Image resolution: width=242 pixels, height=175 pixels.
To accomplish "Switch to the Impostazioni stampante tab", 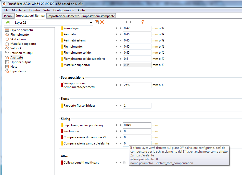I will click(x=98, y=16).
